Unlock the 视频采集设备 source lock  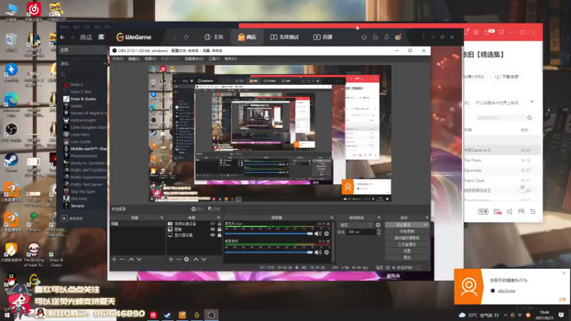[x=219, y=224]
